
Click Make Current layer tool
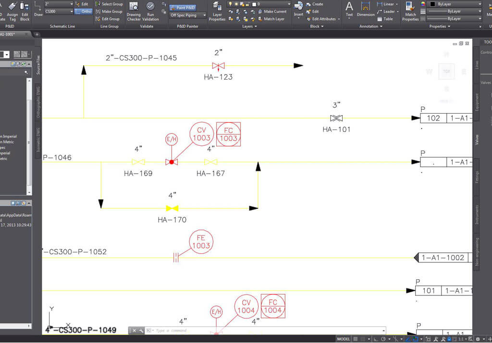point(272,12)
